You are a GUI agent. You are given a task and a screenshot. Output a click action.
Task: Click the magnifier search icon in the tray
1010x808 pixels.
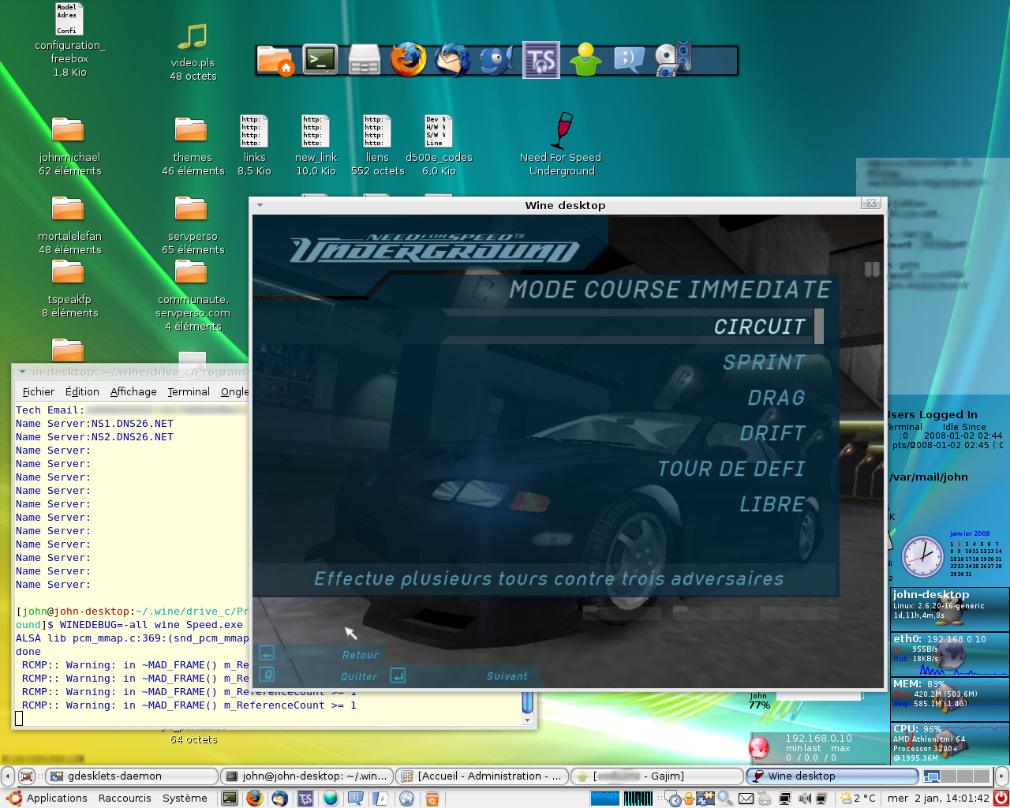725,799
